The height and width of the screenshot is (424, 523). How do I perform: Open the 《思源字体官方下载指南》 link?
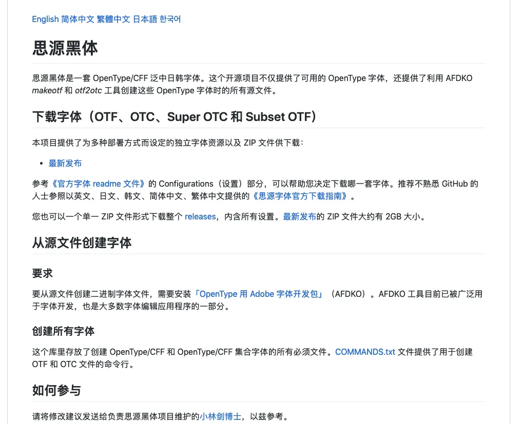(x=300, y=196)
